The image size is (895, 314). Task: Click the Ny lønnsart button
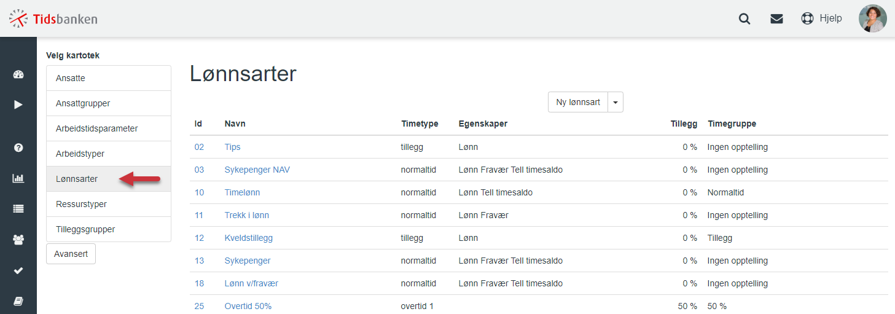click(578, 103)
